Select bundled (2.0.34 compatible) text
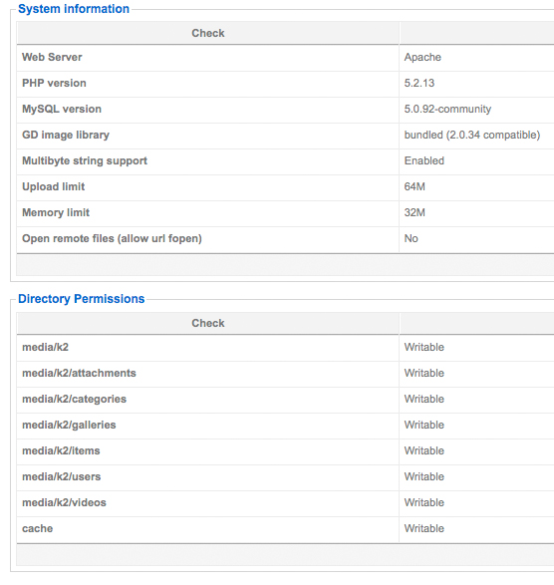The image size is (554, 585). click(x=472, y=135)
